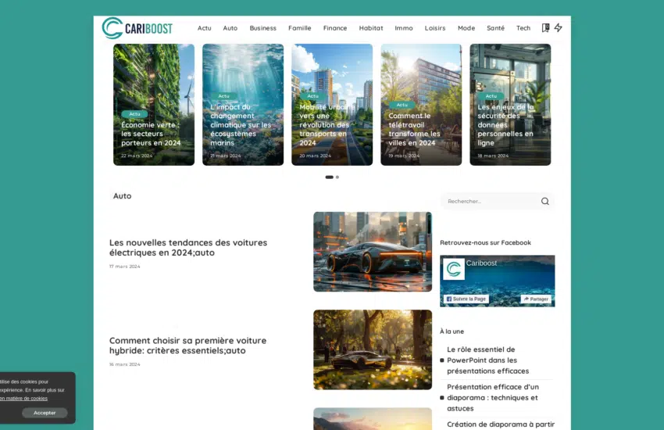This screenshot has height=430, width=664.
Task: Click the lightning bolt icon in header
Action: [x=558, y=28]
